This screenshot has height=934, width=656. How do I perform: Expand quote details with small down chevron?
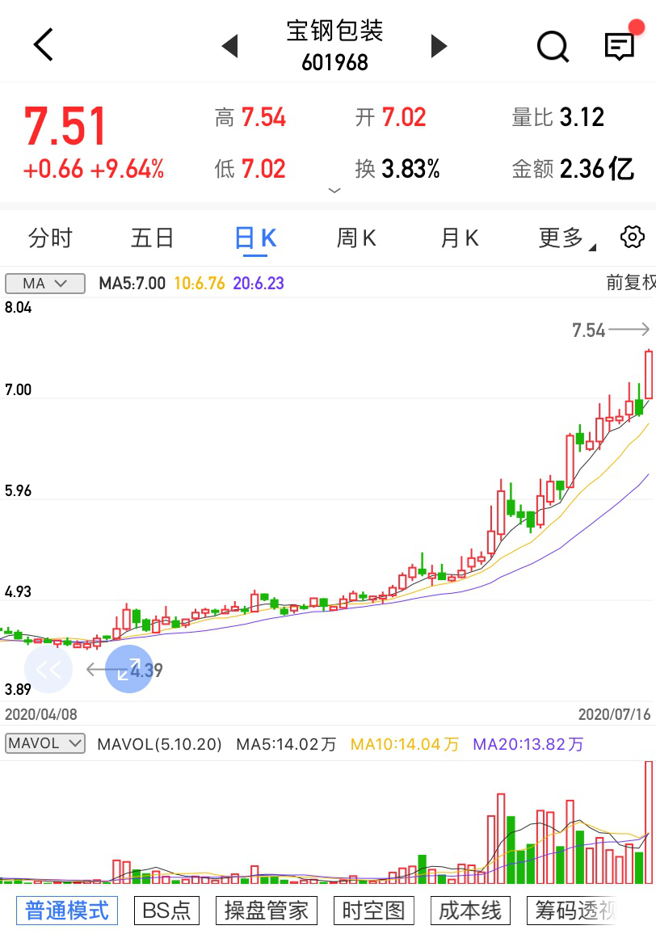click(334, 191)
